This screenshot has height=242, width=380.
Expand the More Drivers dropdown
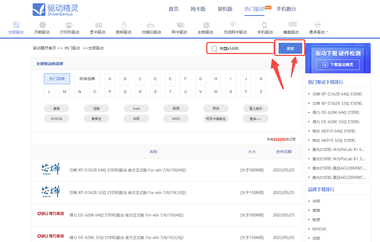click(318, 32)
